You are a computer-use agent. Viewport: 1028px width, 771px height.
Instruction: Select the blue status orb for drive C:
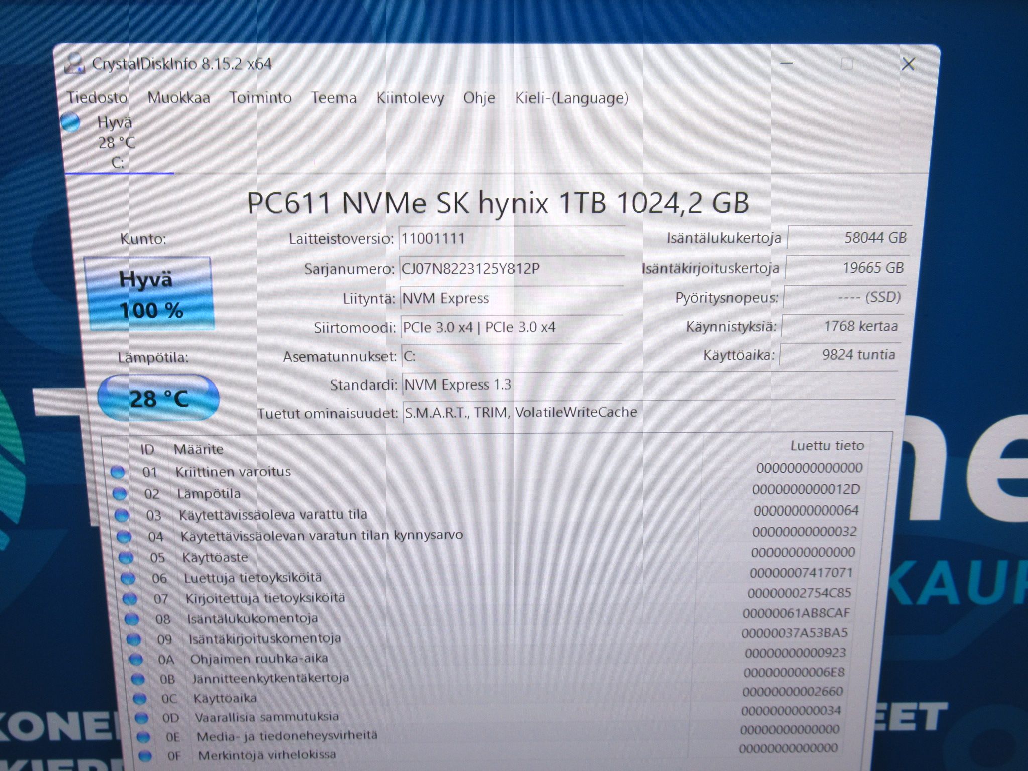(x=71, y=122)
